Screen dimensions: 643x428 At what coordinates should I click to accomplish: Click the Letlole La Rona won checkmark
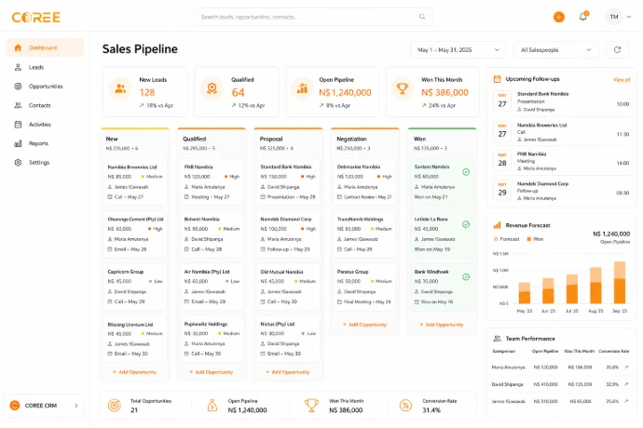coord(466,224)
